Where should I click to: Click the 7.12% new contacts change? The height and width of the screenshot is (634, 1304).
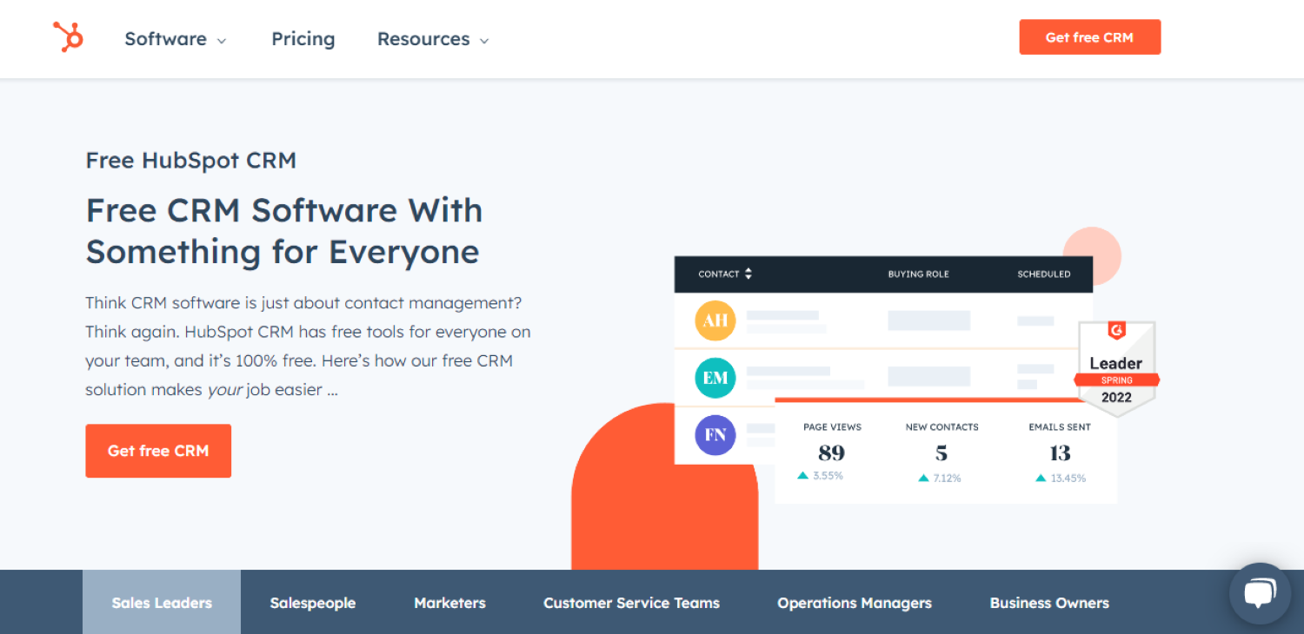click(940, 478)
